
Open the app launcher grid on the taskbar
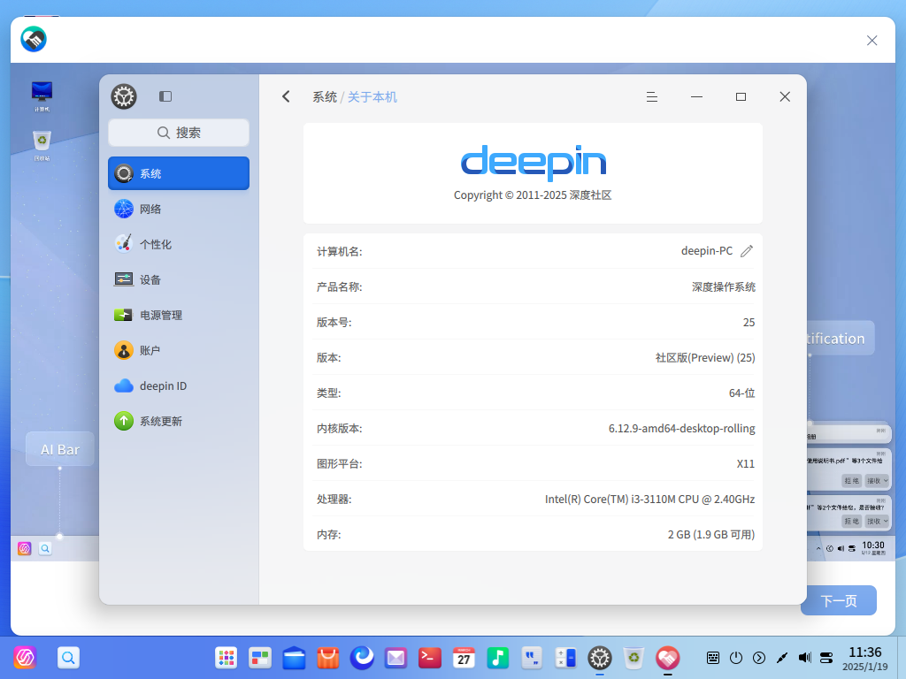[x=226, y=658]
